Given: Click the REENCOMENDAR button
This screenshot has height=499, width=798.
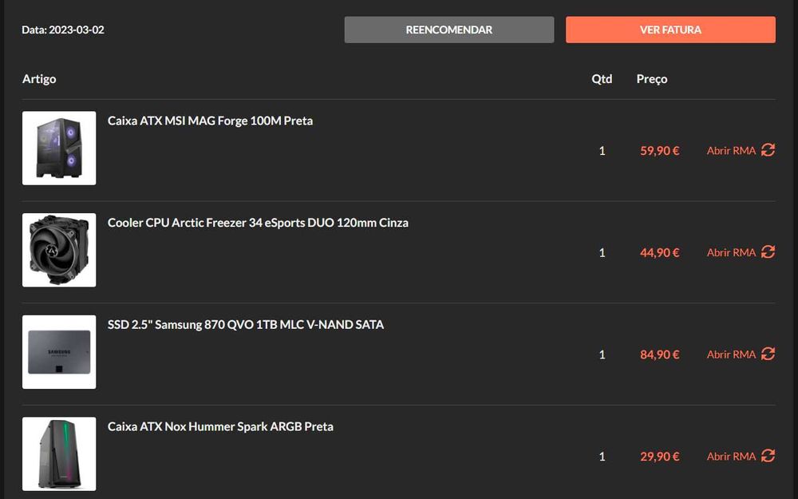Looking at the screenshot, I should 448,30.
